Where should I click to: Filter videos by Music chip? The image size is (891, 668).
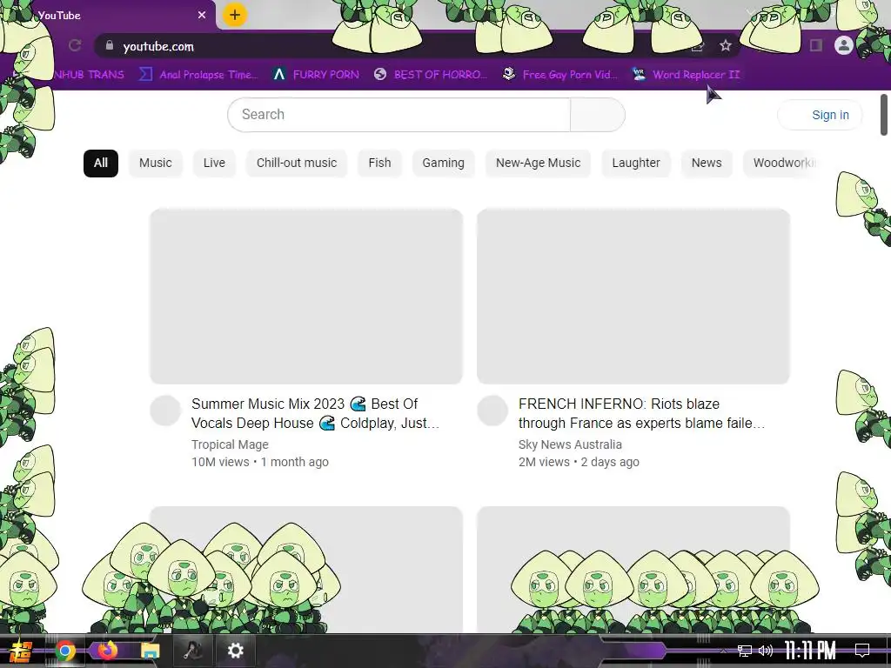tap(155, 163)
